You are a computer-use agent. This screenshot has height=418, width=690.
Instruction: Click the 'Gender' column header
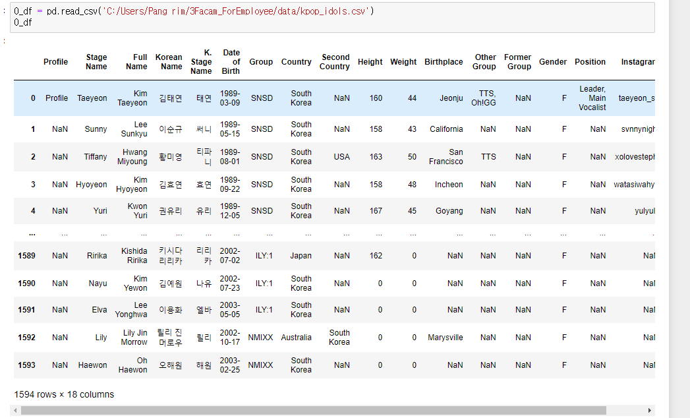(553, 62)
